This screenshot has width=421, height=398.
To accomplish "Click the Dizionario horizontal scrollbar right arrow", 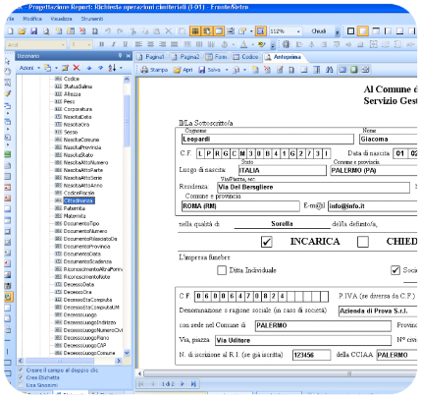I will [x=119, y=361].
